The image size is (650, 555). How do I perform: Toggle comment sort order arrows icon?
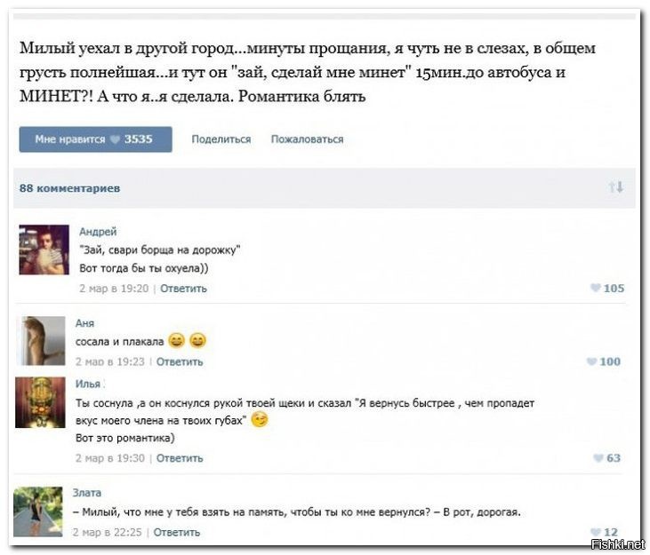616,187
